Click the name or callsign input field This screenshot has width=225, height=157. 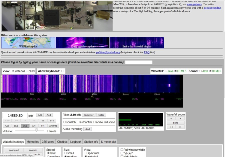point(138,62)
